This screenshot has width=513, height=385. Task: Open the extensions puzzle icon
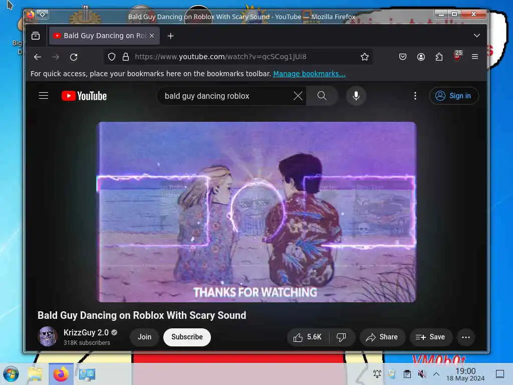click(x=439, y=57)
